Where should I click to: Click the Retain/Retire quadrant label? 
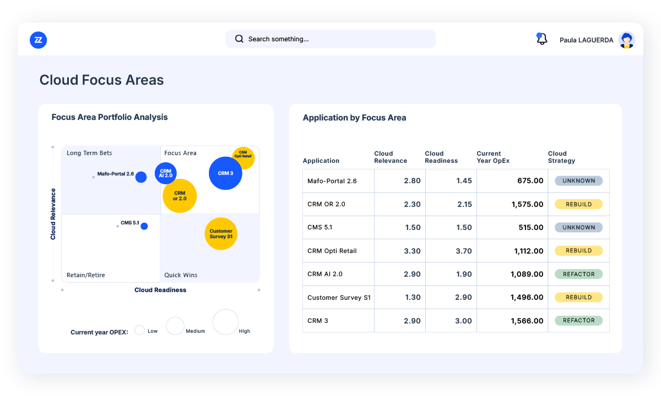(x=86, y=275)
